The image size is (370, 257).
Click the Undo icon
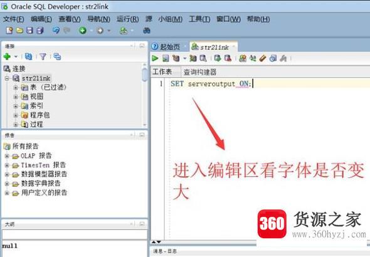point(56,31)
